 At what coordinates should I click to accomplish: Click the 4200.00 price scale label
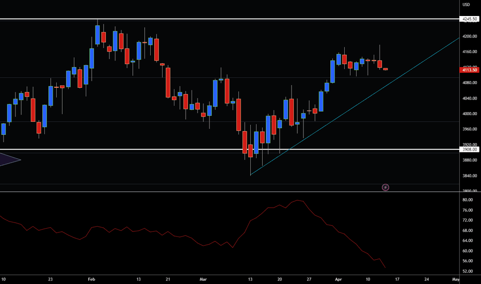tap(470, 36)
